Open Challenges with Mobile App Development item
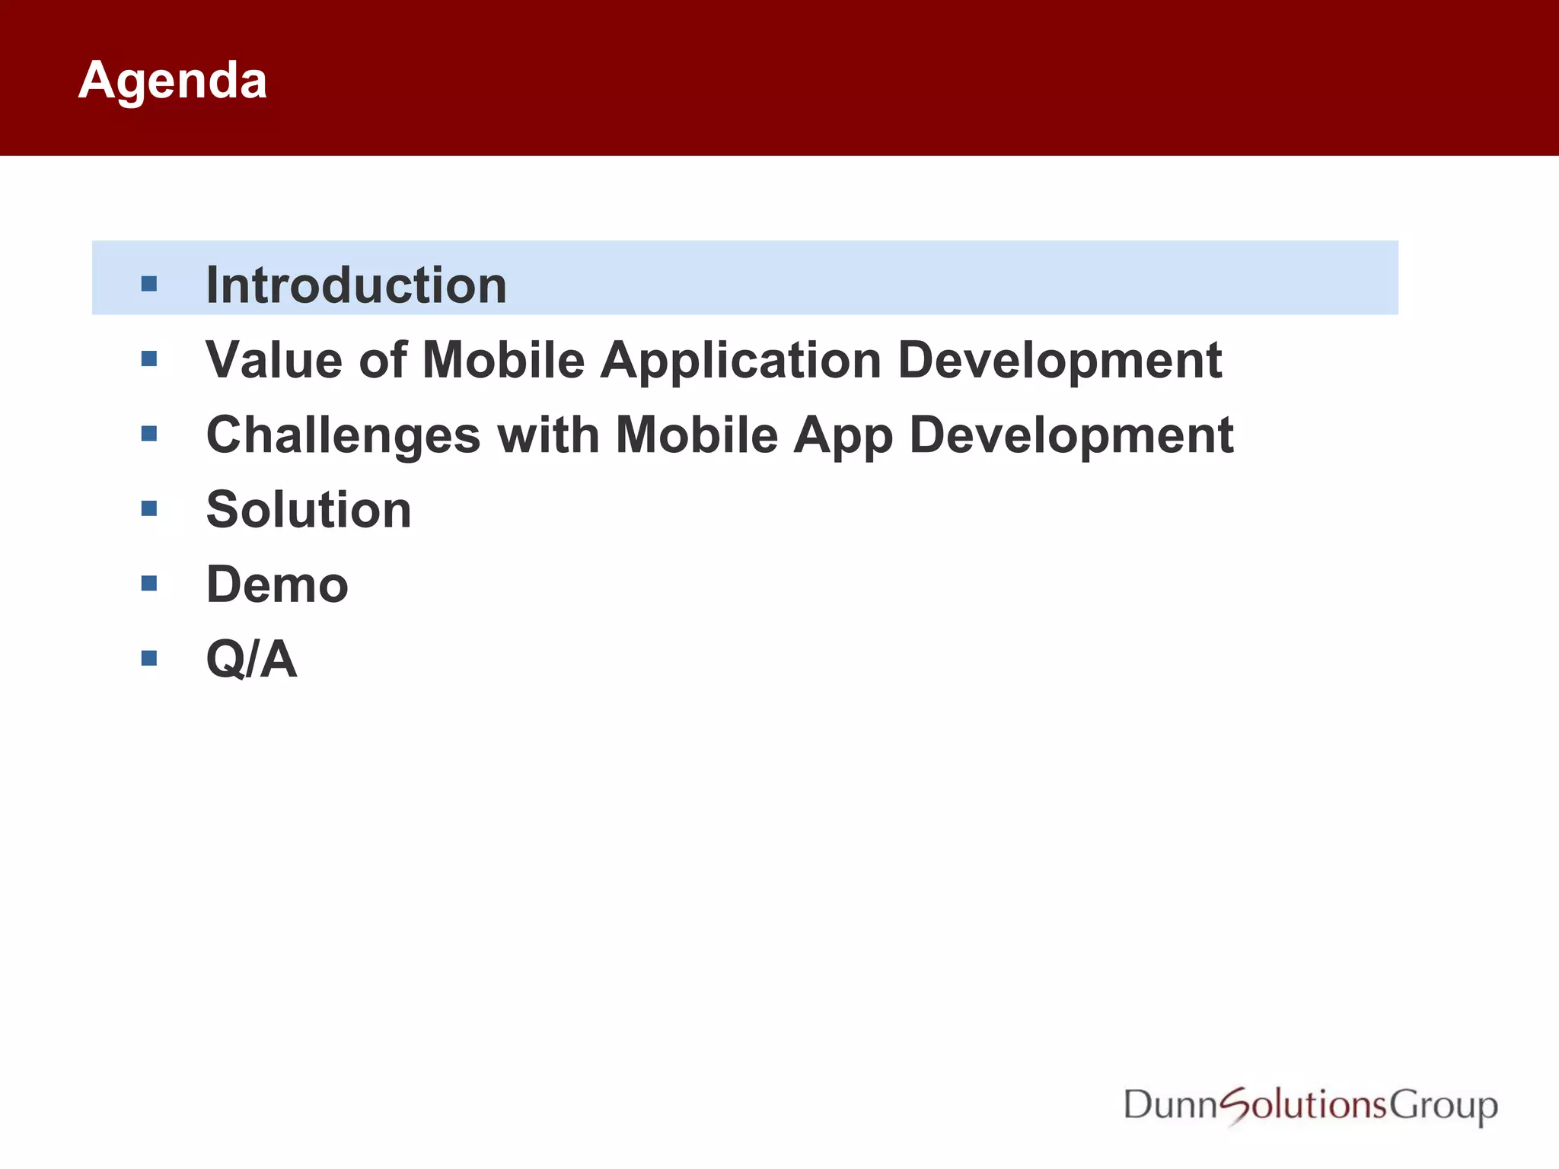 719,435
